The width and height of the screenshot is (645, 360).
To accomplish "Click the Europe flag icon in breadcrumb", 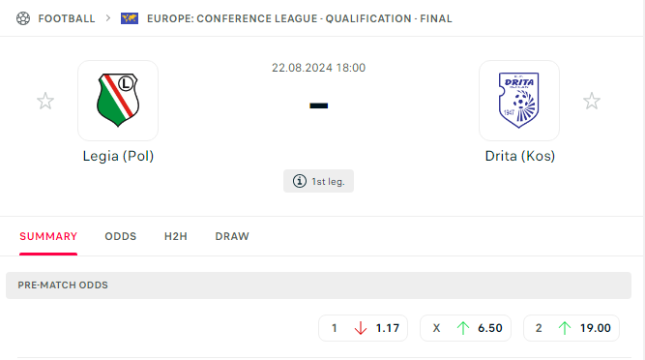I will [130, 18].
